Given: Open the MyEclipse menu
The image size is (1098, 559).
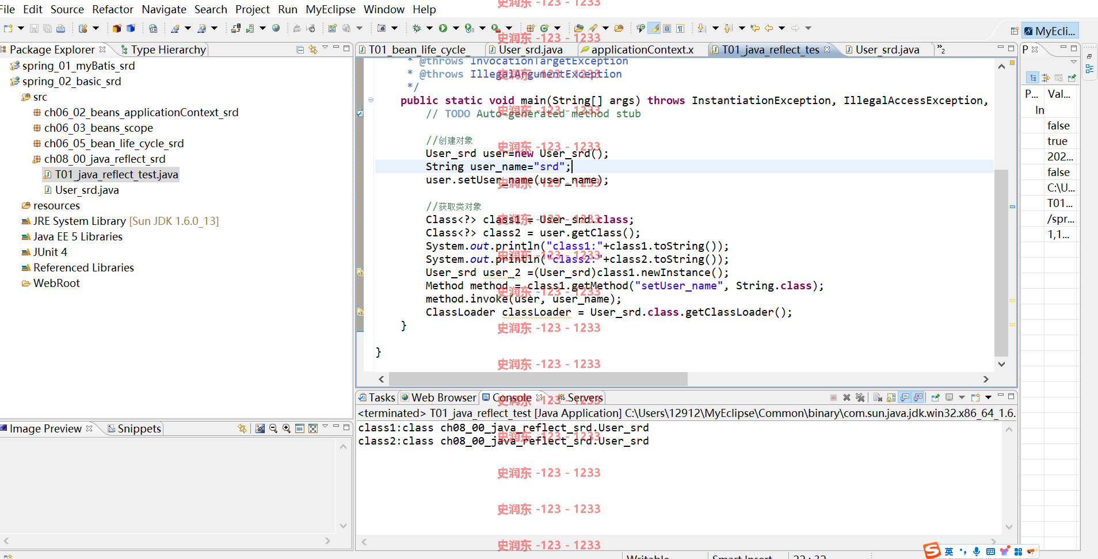Looking at the screenshot, I should coord(330,9).
